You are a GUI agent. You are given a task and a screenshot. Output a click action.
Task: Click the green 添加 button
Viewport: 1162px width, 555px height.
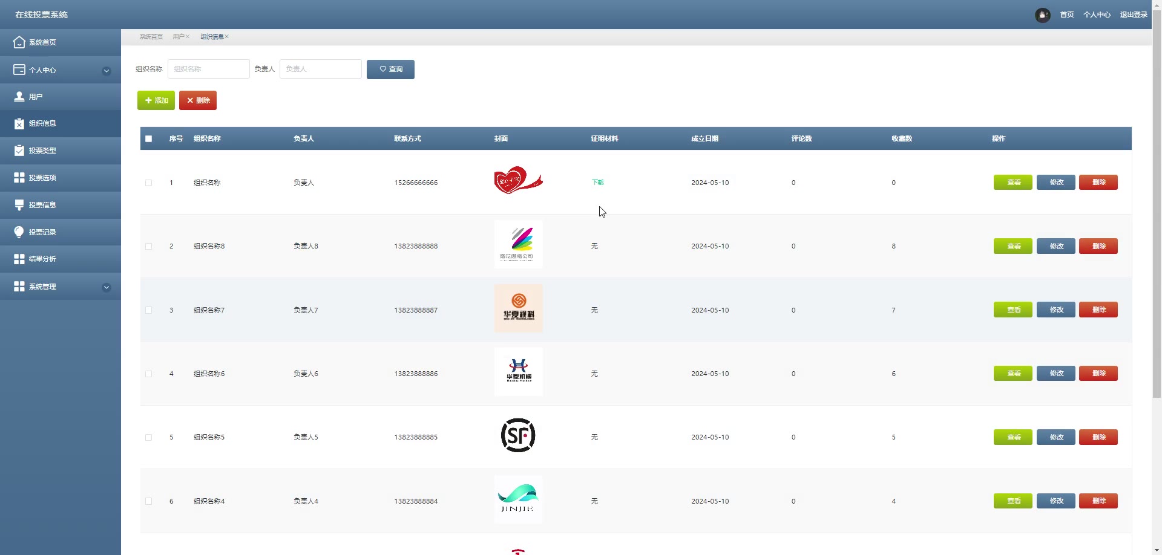156,100
